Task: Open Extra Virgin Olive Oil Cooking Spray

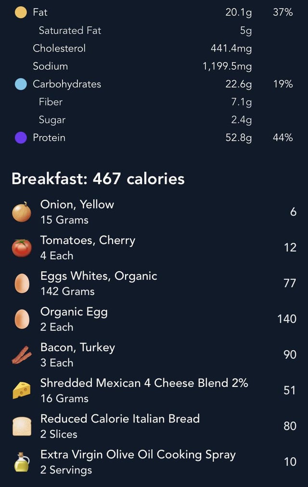Action: pyautogui.click(x=154, y=462)
